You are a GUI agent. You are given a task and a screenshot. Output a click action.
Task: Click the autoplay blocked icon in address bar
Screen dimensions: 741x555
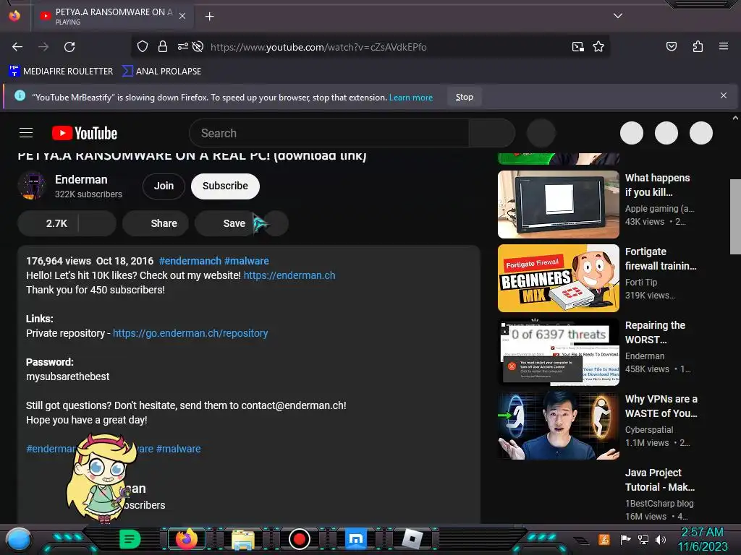198,46
